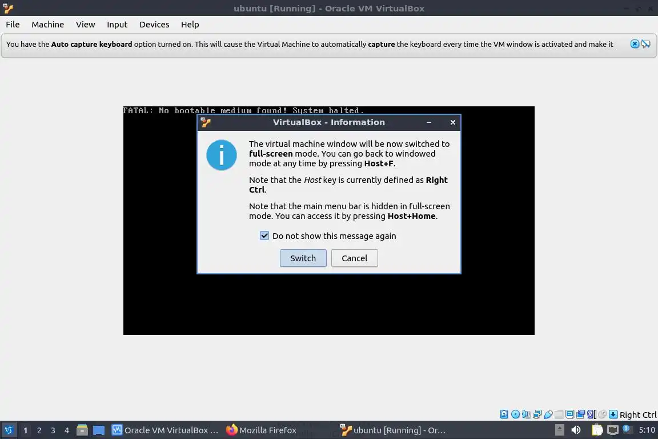Open the audio status indicator
This screenshot has width=658, height=439.
[526, 414]
